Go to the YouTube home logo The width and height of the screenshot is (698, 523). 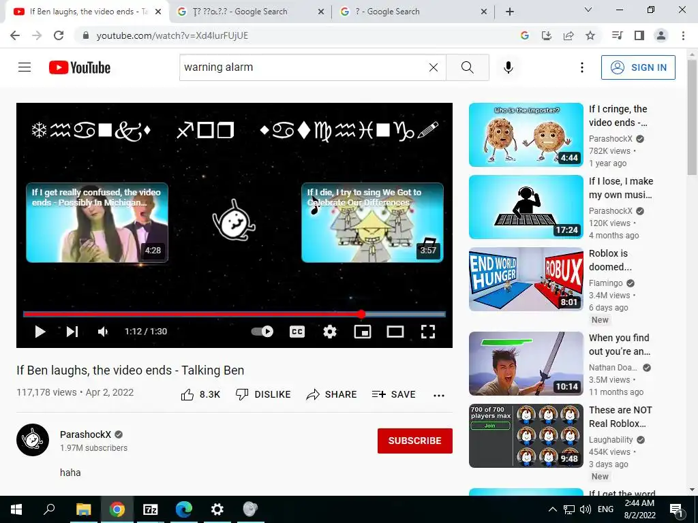[80, 67]
